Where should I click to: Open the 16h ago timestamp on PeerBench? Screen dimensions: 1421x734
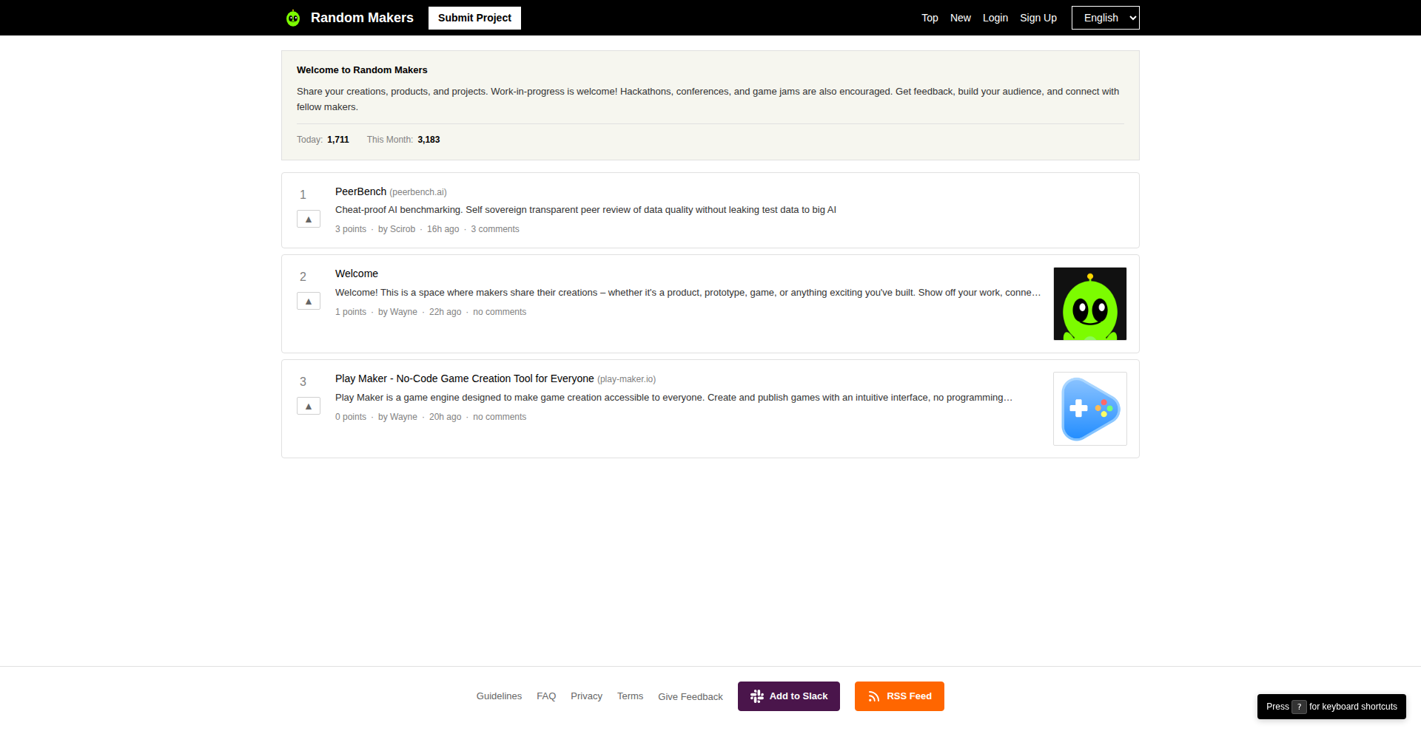point(443,229)
